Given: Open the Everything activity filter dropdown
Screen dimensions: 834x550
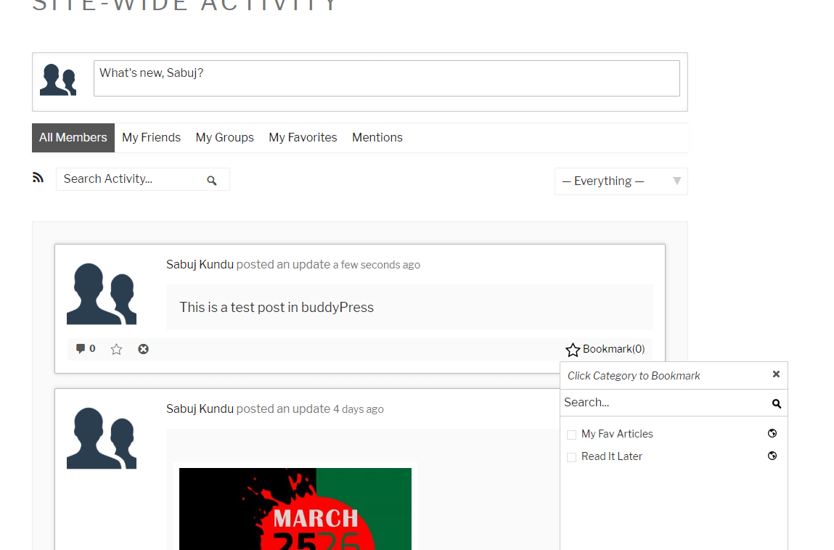Looking at the screenshot, I should [x=621, y=181].
